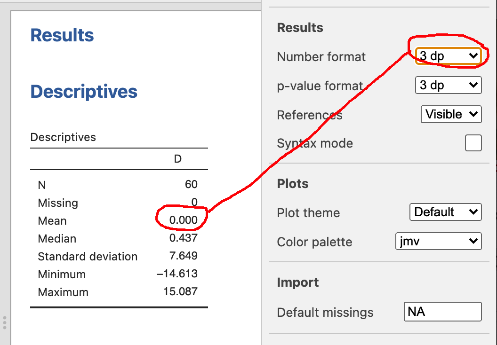The width and height of the screenshot is (497, 345).
Task: Click the three-dot panel drag handle
Action: coord(4,323)
